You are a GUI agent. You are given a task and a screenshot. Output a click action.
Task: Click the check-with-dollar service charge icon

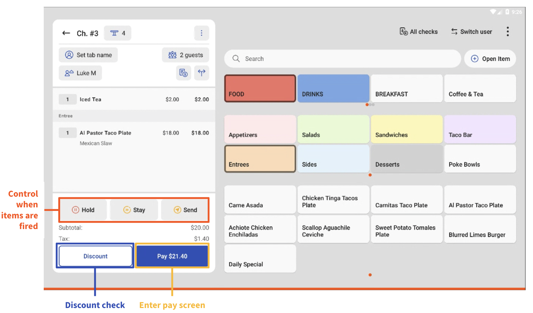[183, 73]
